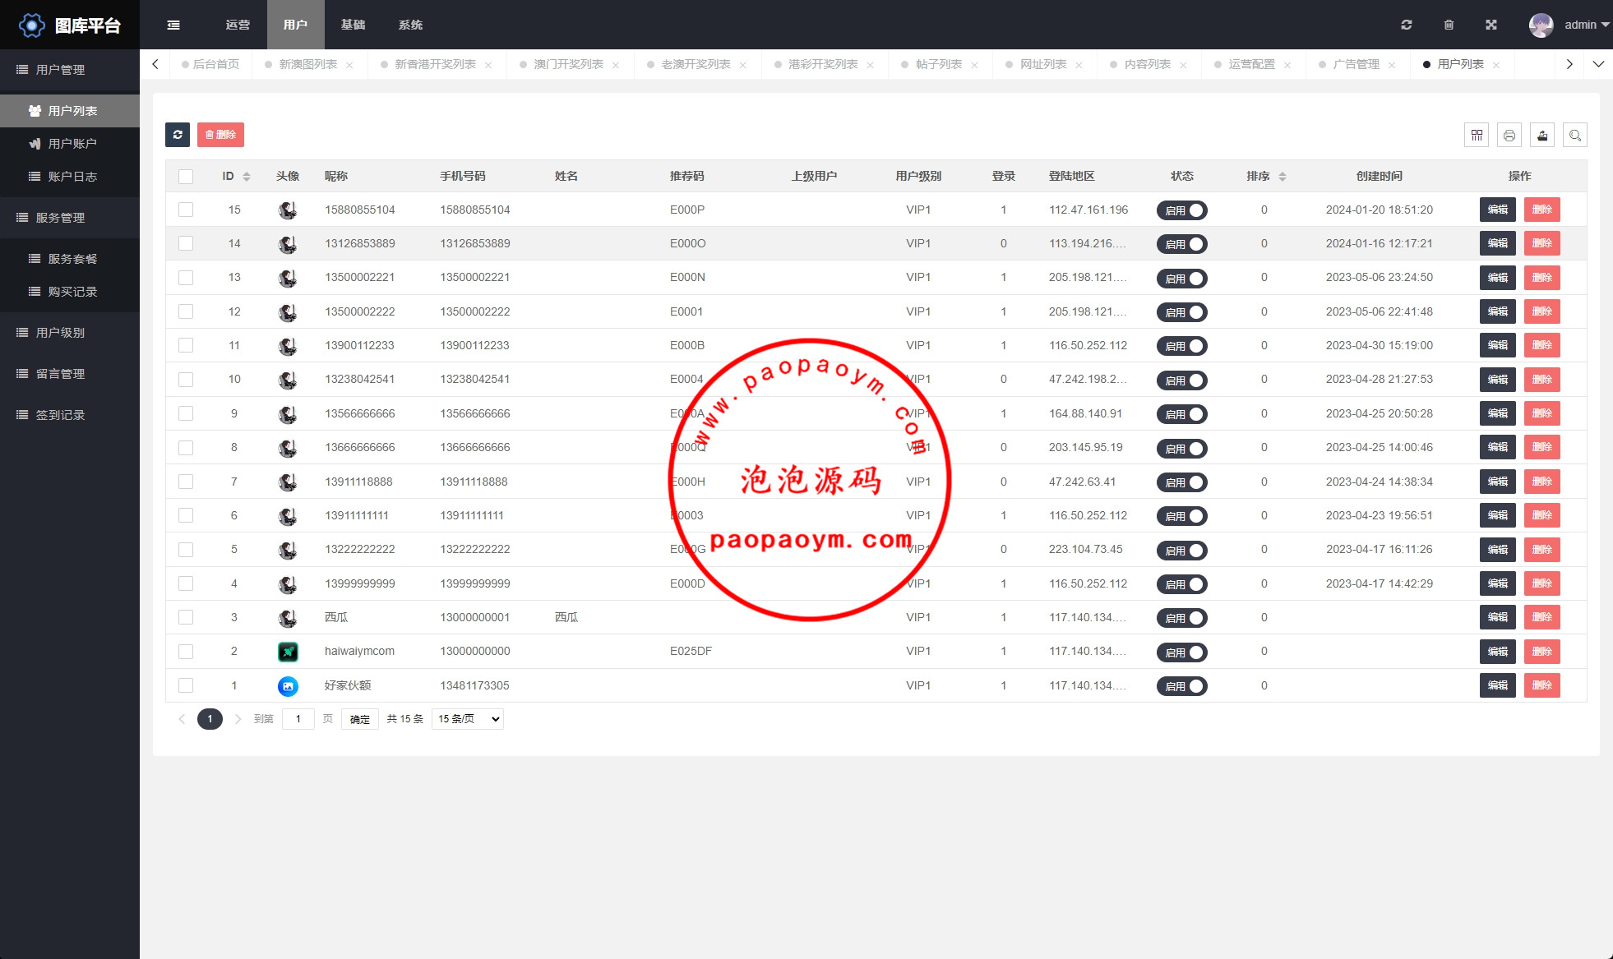Switch to the 运营 top menu

(x=238, y=25)
